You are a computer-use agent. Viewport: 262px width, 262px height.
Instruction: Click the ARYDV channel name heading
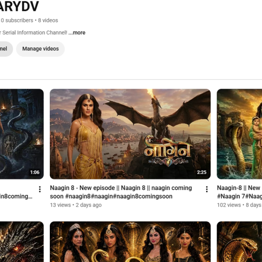pos(19,7)
